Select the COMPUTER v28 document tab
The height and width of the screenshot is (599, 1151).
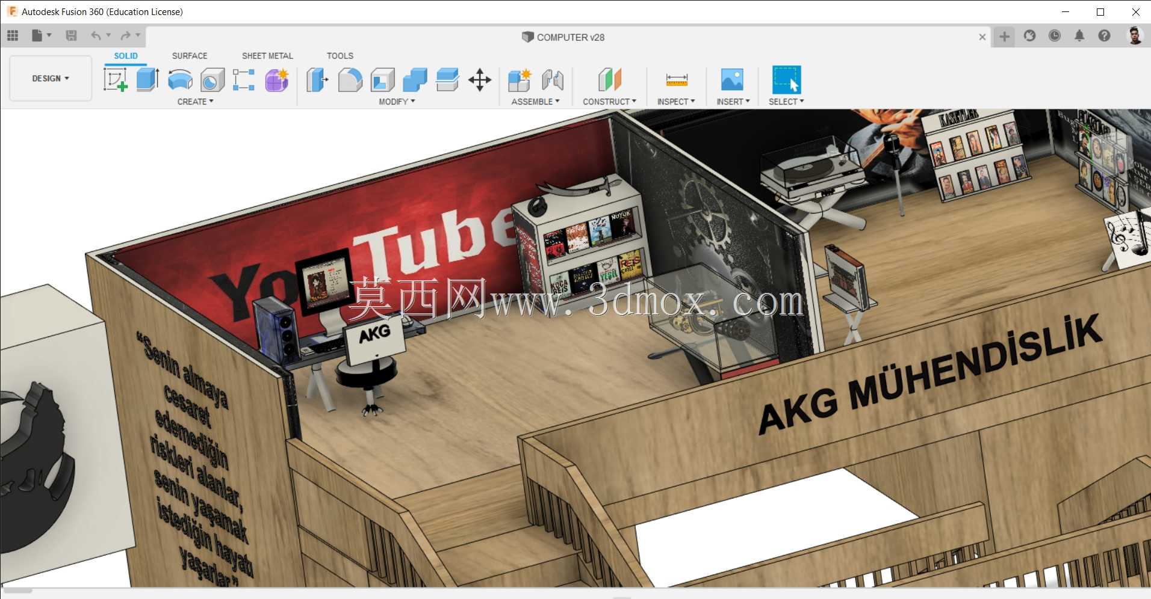click(563, 37)
